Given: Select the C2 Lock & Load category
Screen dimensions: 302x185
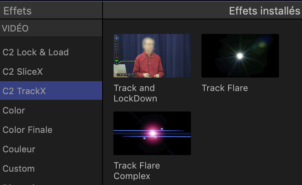Looking at the screenshot, I should [x=51, y=52].
